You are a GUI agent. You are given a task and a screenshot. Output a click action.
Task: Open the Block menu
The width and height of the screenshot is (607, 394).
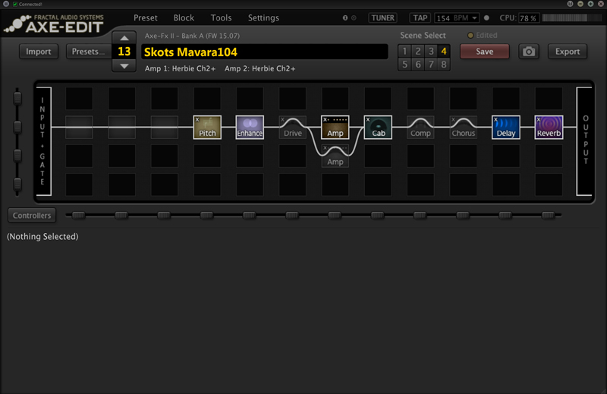pyautogui.click(x=184, y=17)
